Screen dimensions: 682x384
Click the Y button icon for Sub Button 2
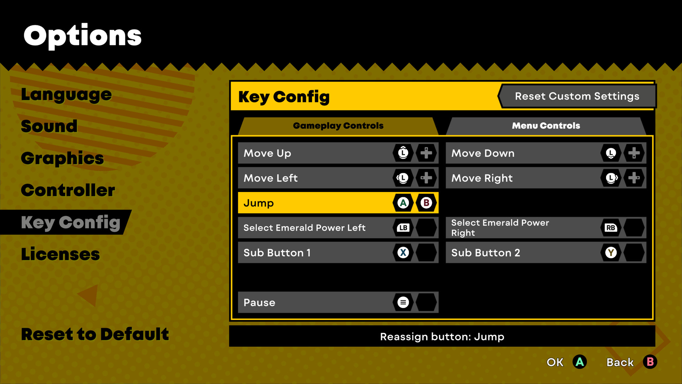pos(610,252)
